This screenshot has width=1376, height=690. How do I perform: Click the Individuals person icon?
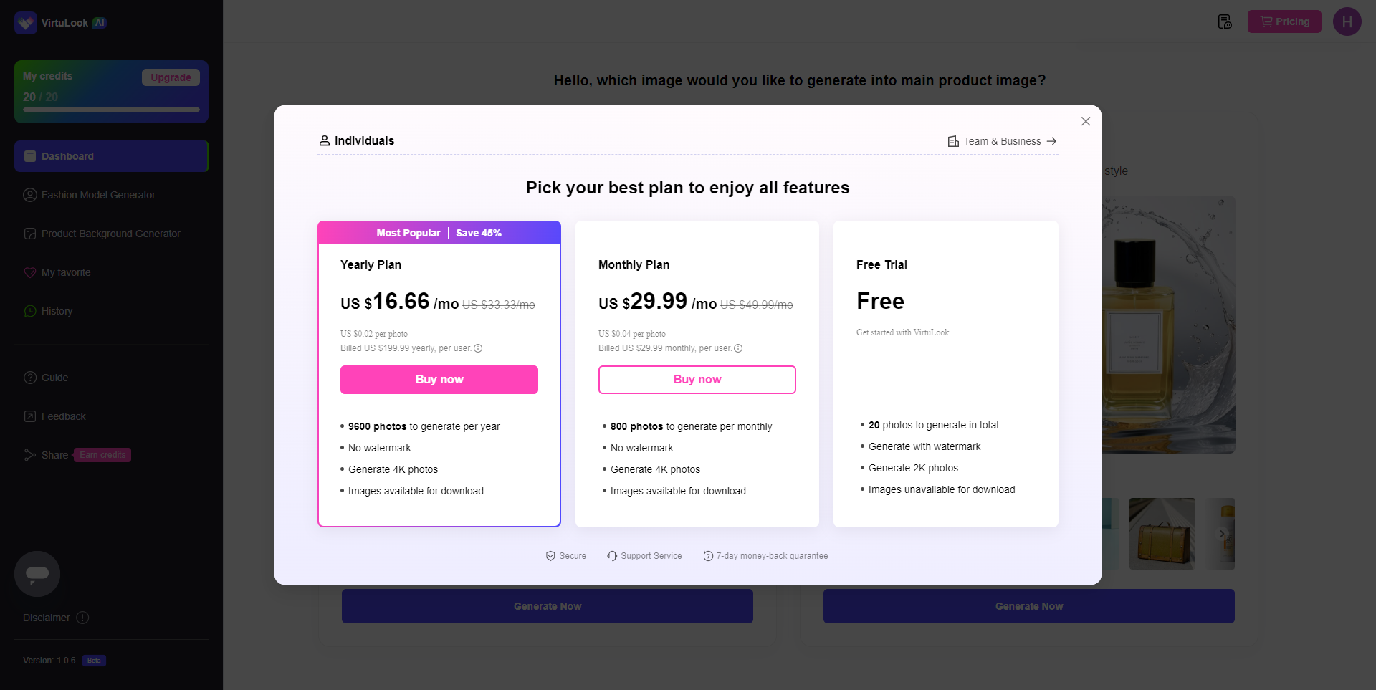325,140
